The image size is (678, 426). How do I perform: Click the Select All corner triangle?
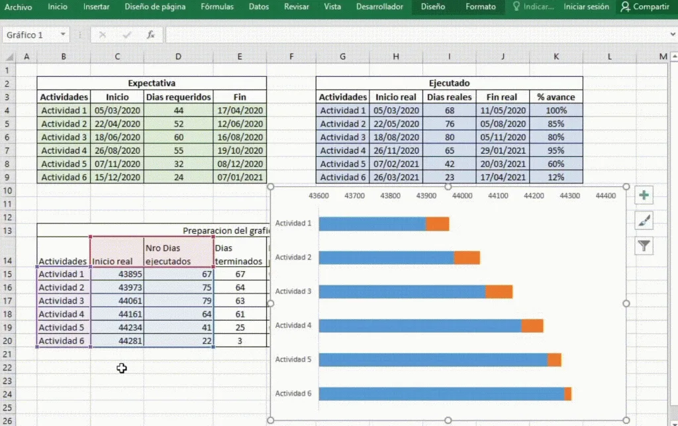click(x=9, y=57)
